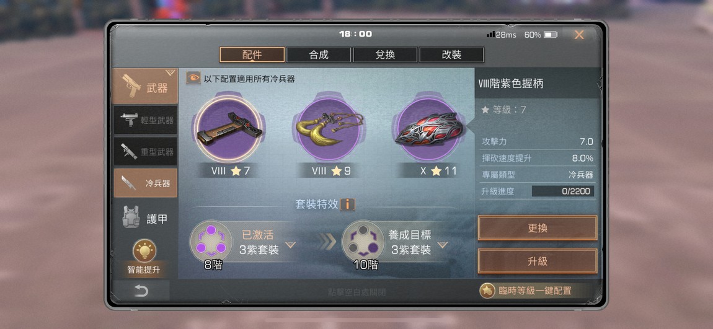Expand the 已激活 3紫套裝 dropdown arrow
This screenshot has width=713, height=329.
click(x=290, y=245)
